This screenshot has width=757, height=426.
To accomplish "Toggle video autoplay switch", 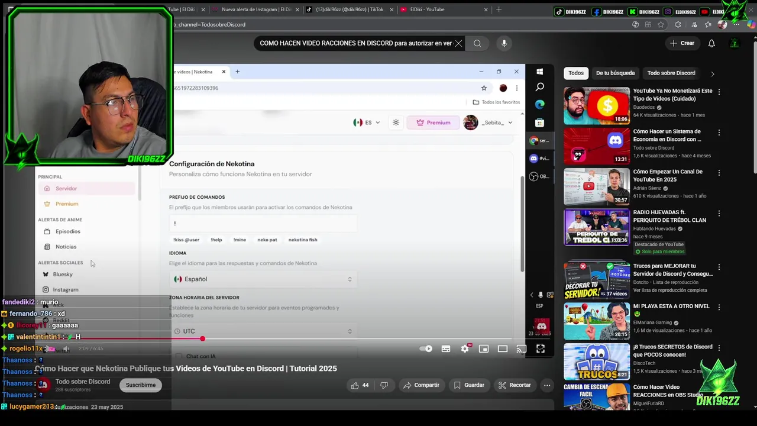I will point(426,349).
